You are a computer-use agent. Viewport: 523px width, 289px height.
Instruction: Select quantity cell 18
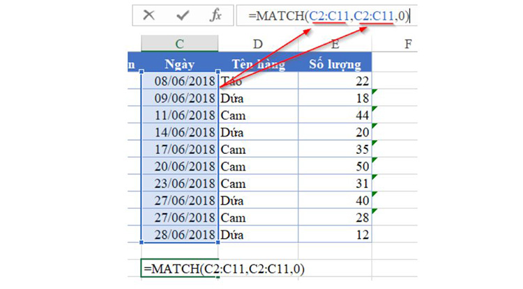click(335, 98)
